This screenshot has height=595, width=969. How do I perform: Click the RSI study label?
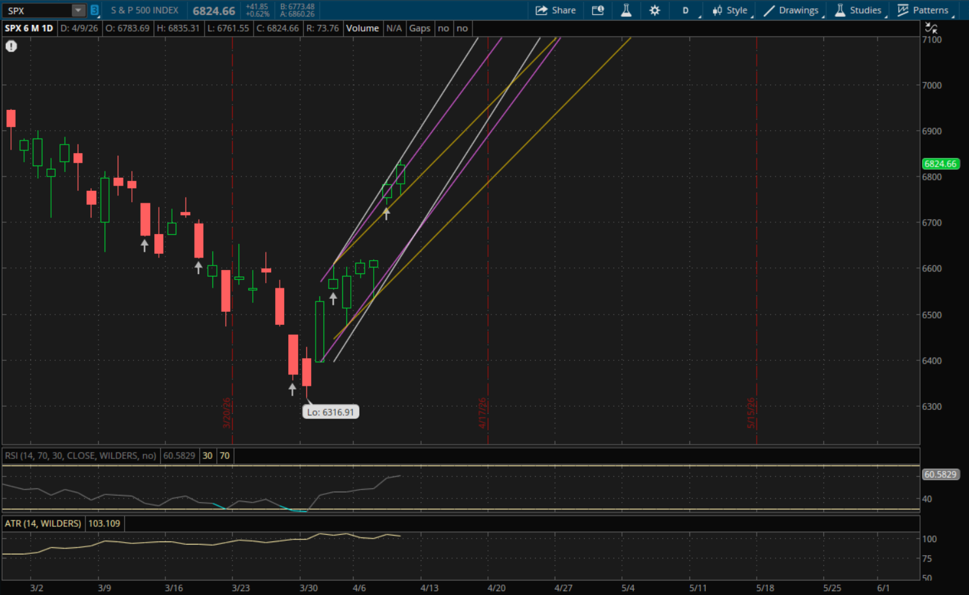(x=80, y=456)
